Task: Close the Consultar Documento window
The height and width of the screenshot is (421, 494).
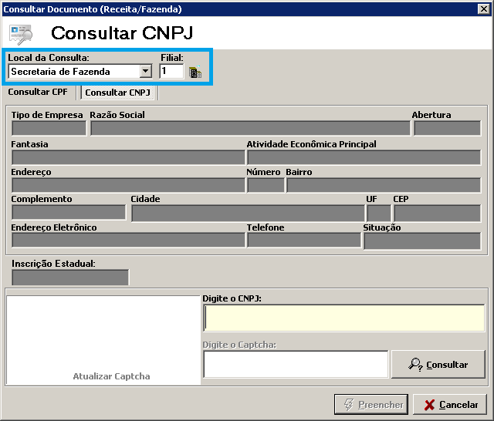Action: [485, 8]
